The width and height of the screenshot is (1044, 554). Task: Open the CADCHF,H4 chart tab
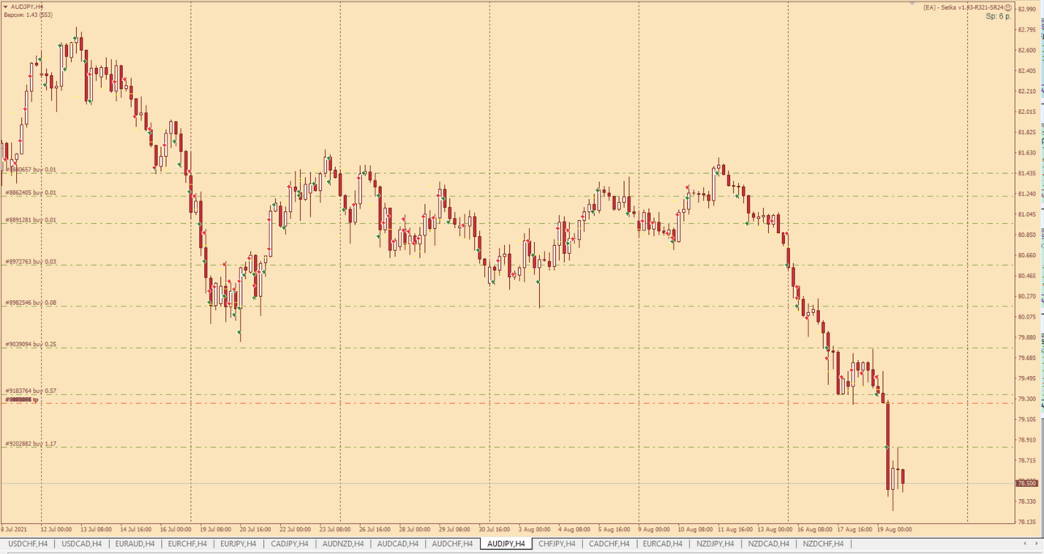[x=609, y=543]
